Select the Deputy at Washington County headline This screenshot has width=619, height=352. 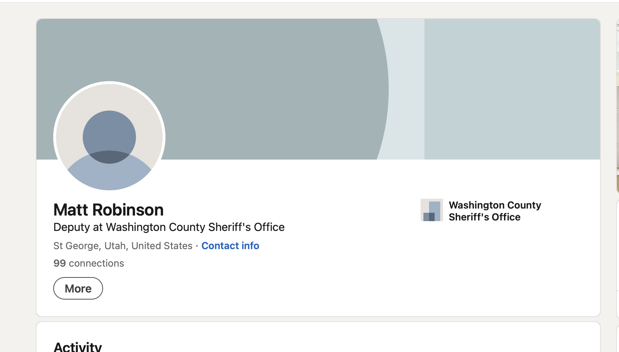tap(169, 227)
